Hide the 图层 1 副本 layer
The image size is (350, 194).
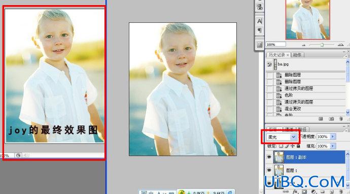pos(269,157)
